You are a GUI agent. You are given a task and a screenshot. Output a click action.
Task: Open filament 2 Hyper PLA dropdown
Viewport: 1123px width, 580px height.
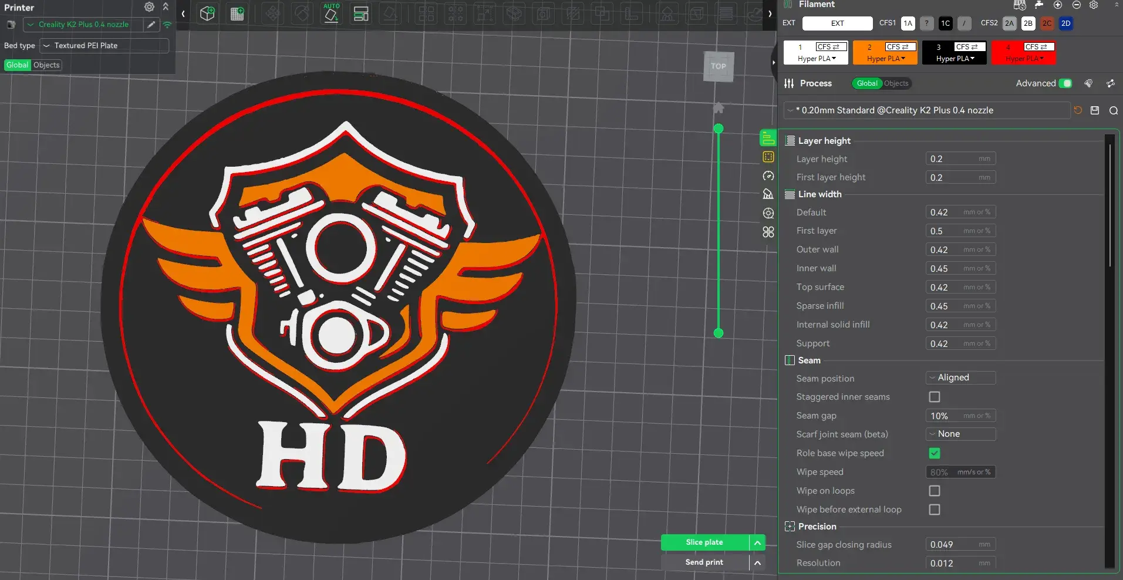point(886,59)
